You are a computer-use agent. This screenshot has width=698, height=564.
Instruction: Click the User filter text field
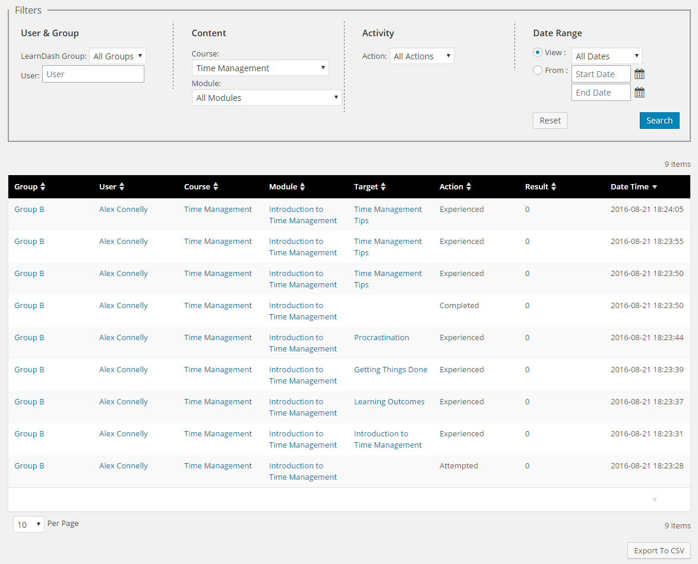(x=93, y=74)
